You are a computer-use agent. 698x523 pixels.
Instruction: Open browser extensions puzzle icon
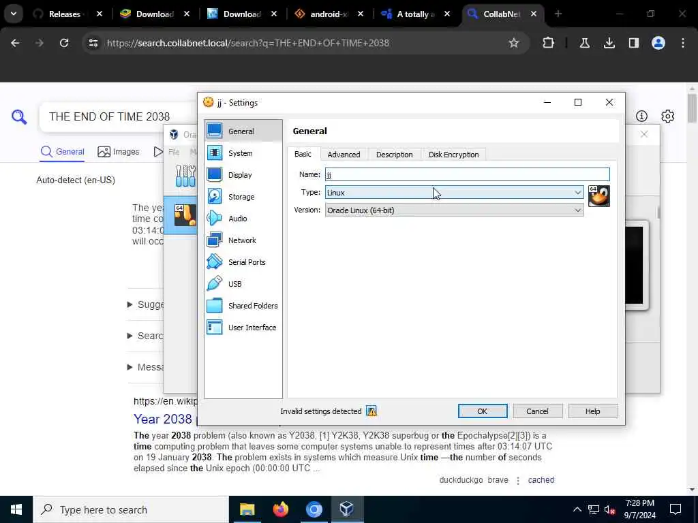point(549,43)
